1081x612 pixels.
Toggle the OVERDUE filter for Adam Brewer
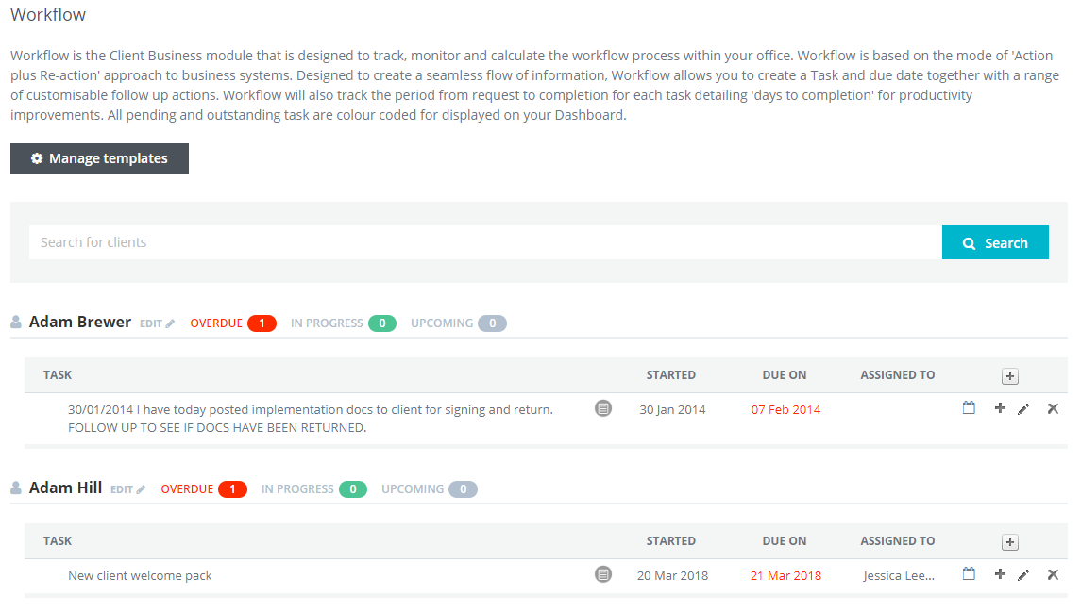(x=232, y=323)
